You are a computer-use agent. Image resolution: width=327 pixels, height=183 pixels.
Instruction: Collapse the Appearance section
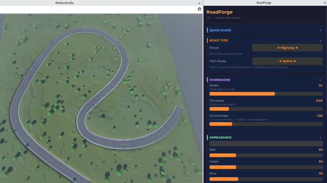pyautogui.click(x=320, y=138)
